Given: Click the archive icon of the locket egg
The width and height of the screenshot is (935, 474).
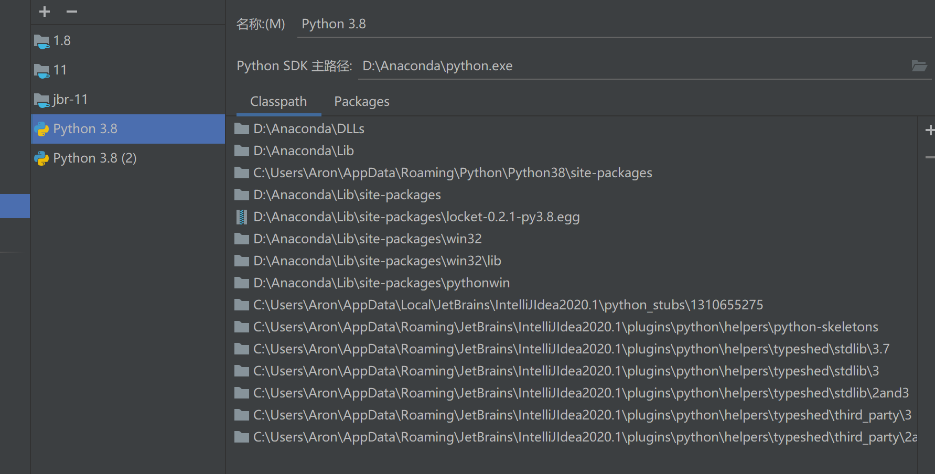Looking at the screenshot, I should tap(241, 217).
